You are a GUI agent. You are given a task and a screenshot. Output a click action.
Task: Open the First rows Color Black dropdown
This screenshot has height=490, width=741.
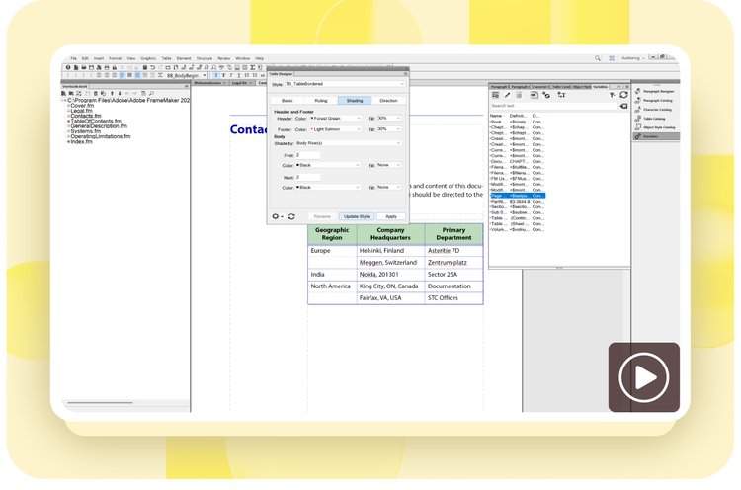(328, 165)
